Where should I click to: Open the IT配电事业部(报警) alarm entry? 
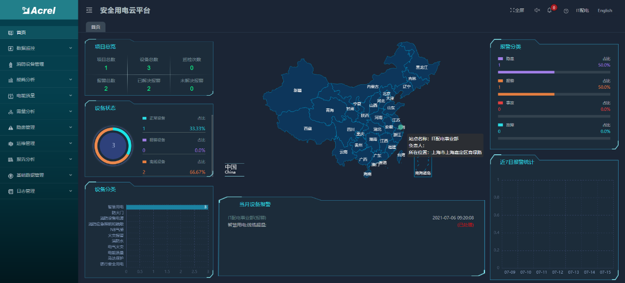247,217
